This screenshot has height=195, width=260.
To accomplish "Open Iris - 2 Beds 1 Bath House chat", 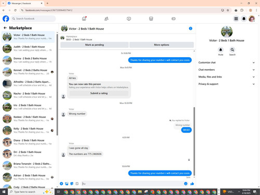I will click(28, 107).
